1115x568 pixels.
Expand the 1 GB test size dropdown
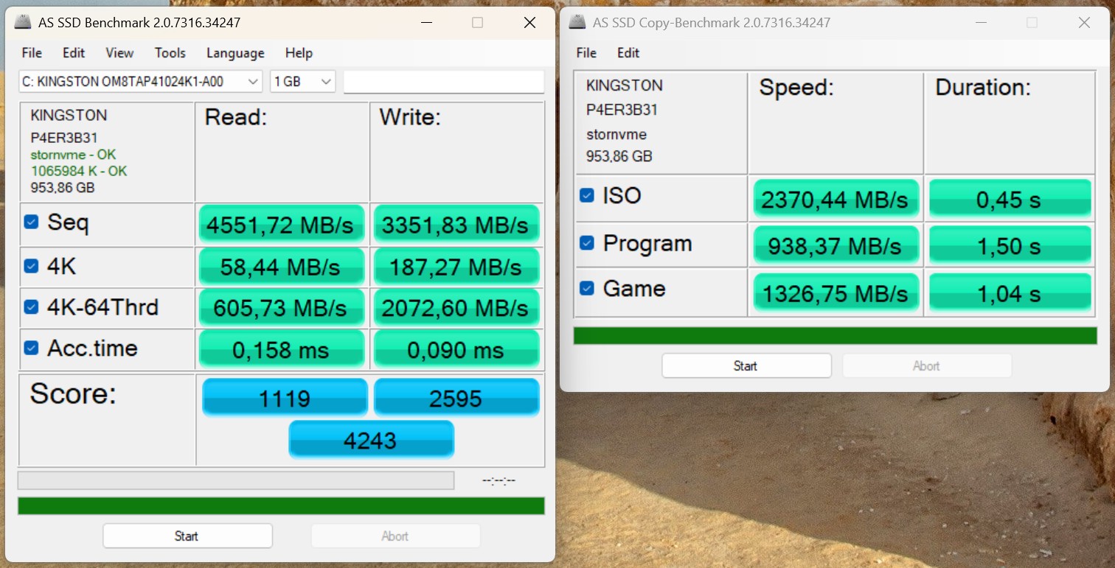[303, 82]
